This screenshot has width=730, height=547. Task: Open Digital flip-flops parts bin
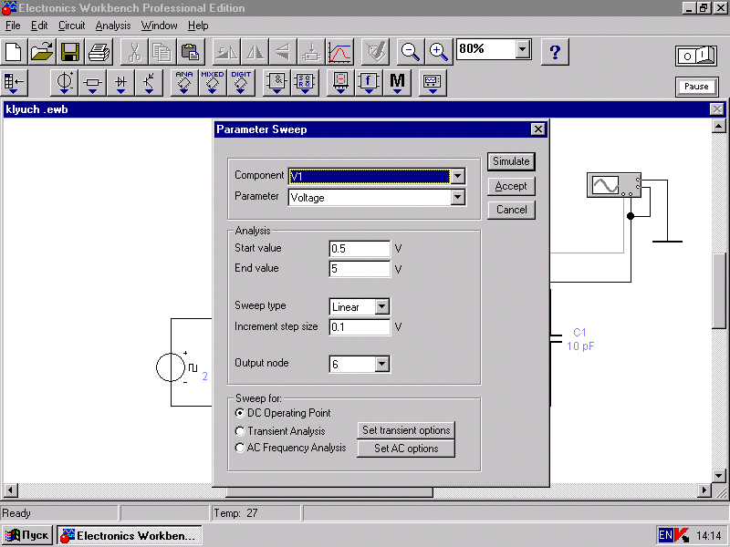pyautogui.click(x=305, y=83)
